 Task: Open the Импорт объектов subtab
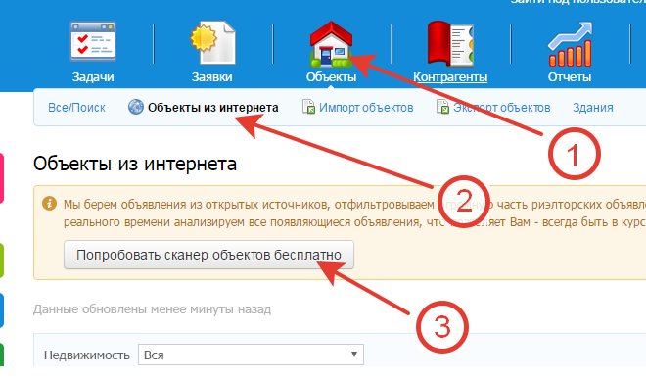pyautogui.click(x=366, y=108)
